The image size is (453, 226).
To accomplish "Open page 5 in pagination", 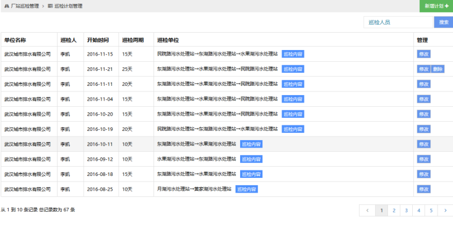I will click(x=431, y=211).
